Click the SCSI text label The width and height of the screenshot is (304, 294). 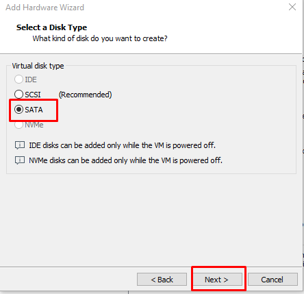point(33,95)
